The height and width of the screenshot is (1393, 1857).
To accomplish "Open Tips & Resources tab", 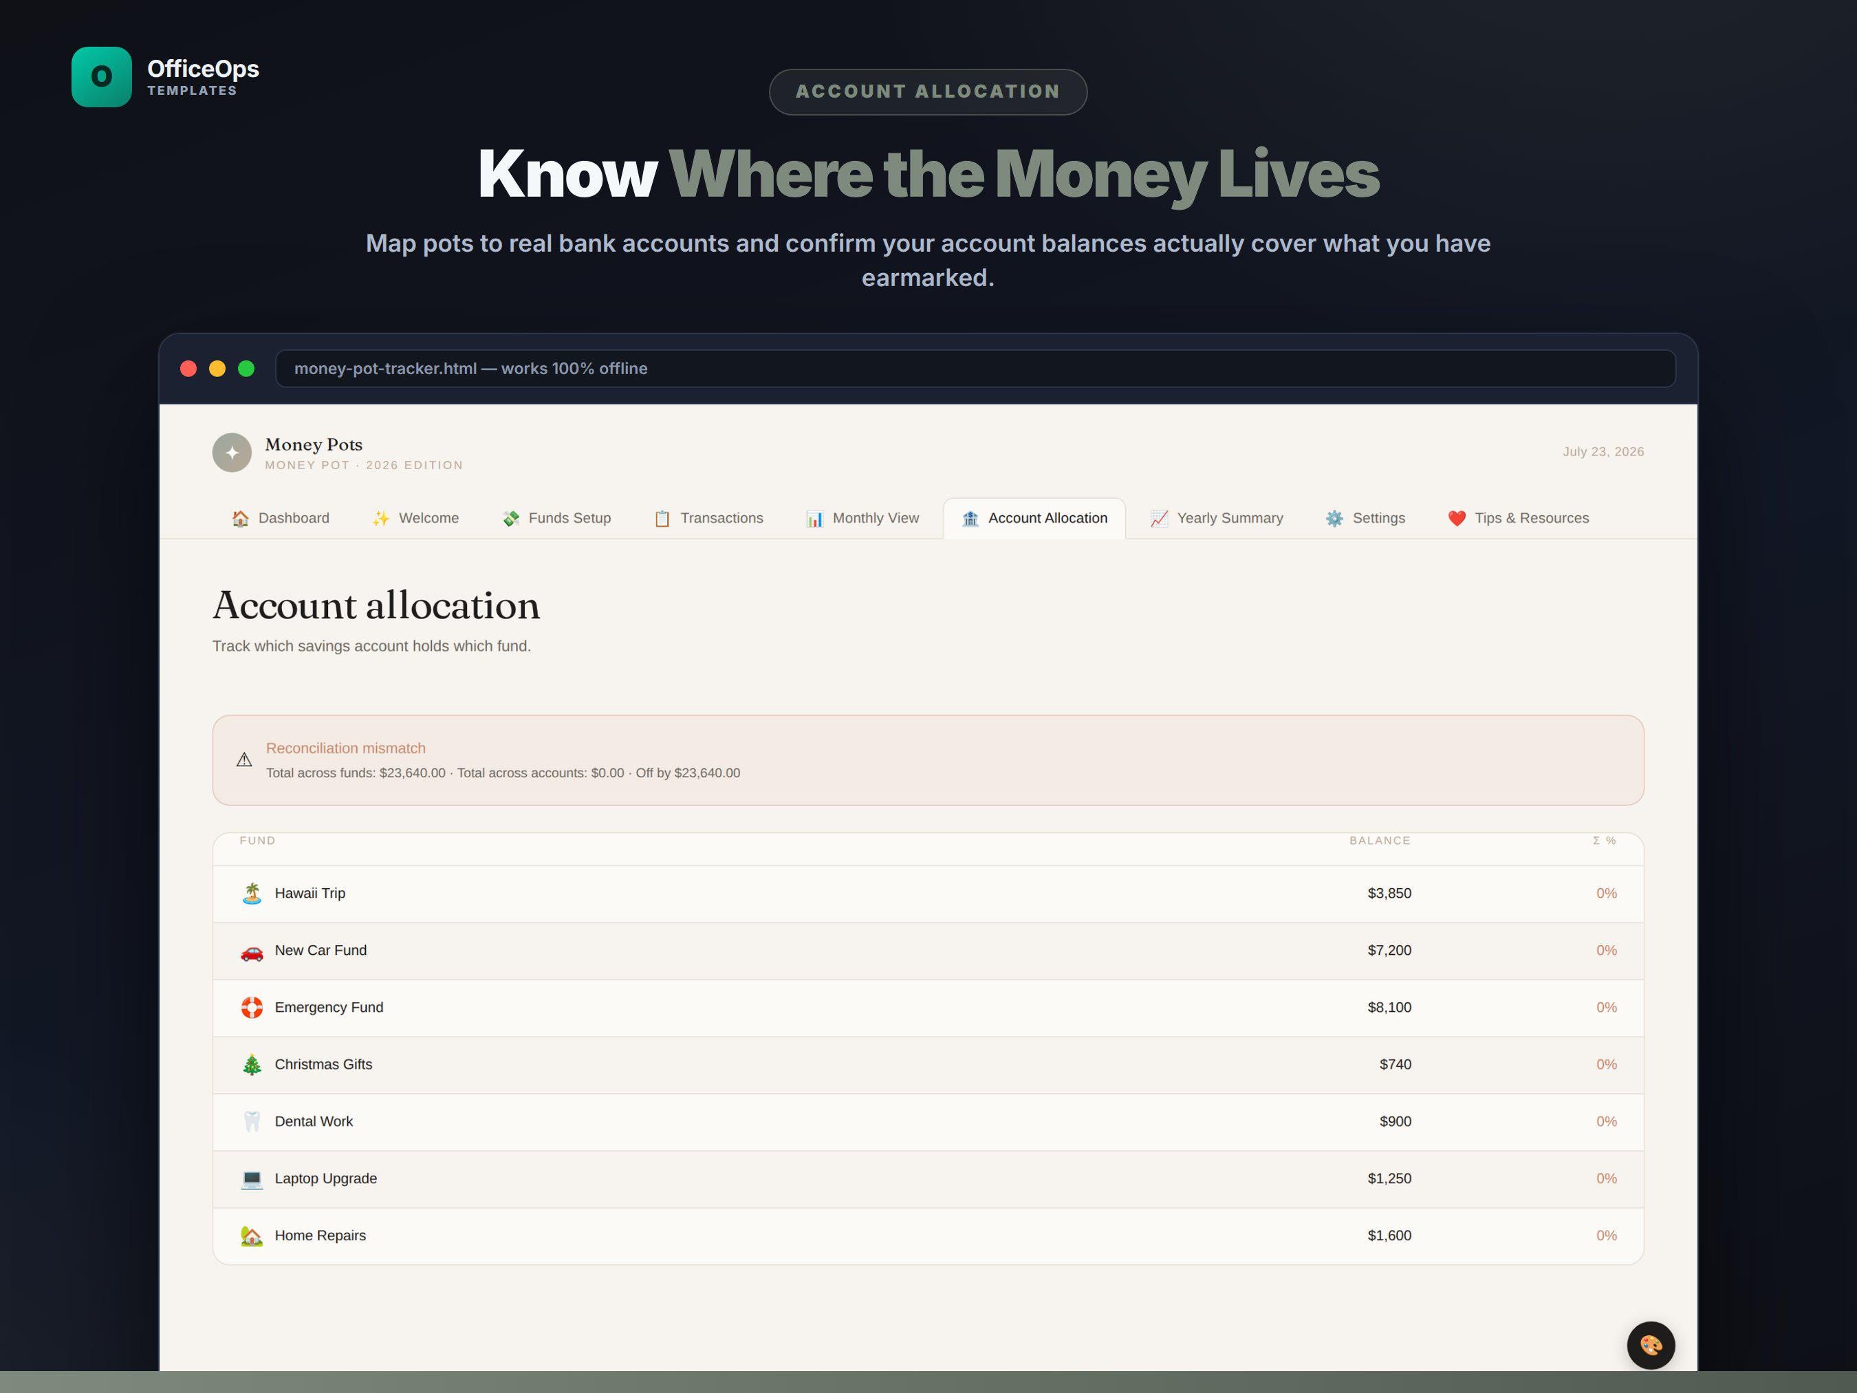I will (1518, 518).
